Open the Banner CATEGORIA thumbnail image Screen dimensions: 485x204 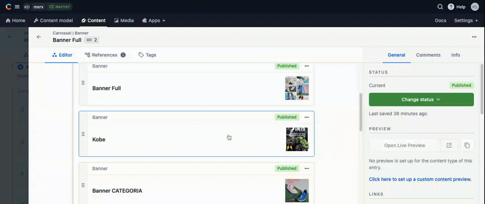[x=297, y=191]
